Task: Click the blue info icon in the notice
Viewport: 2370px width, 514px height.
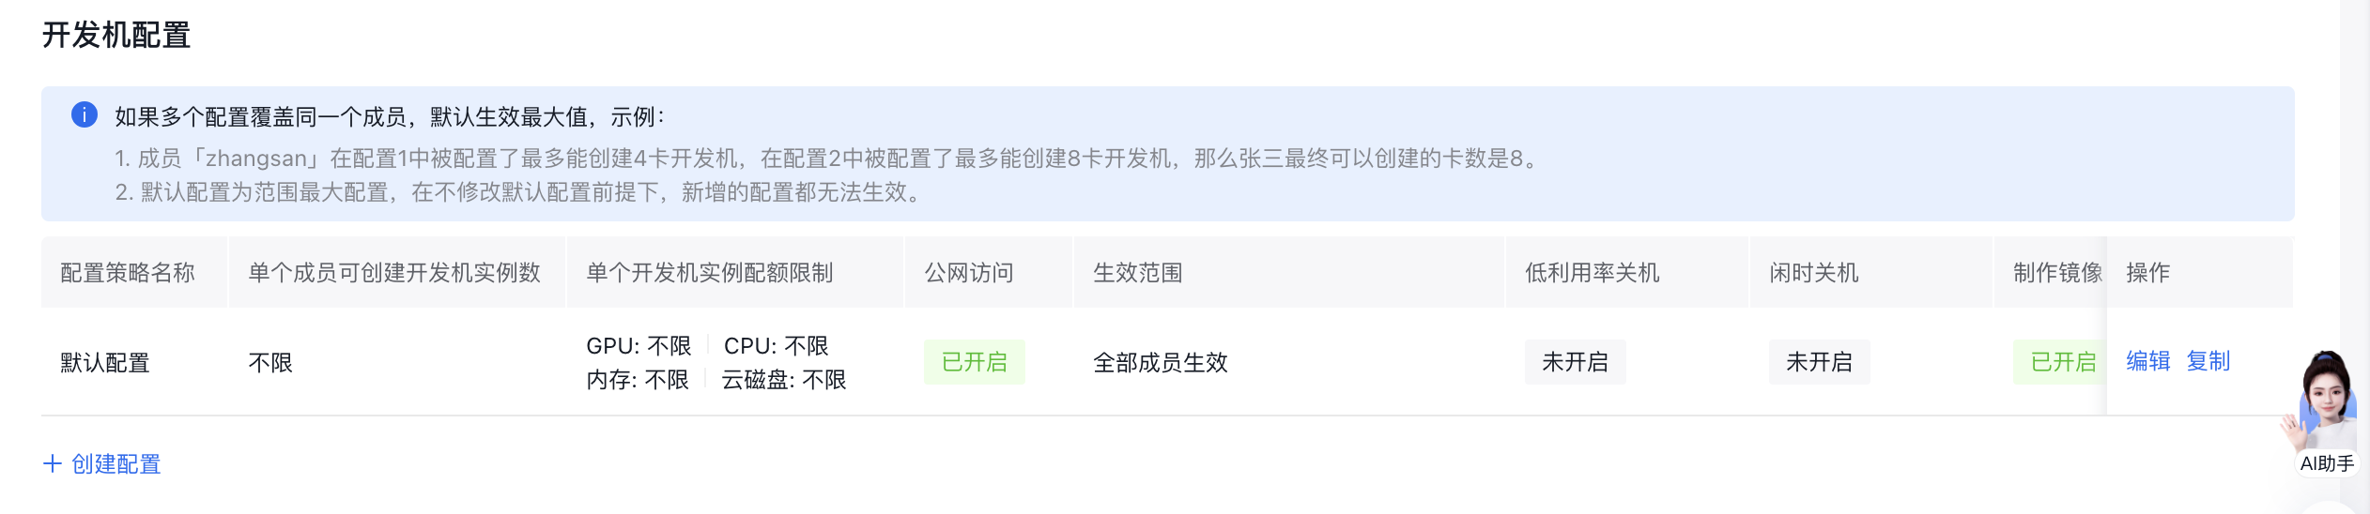Action: tap(85, 115)
